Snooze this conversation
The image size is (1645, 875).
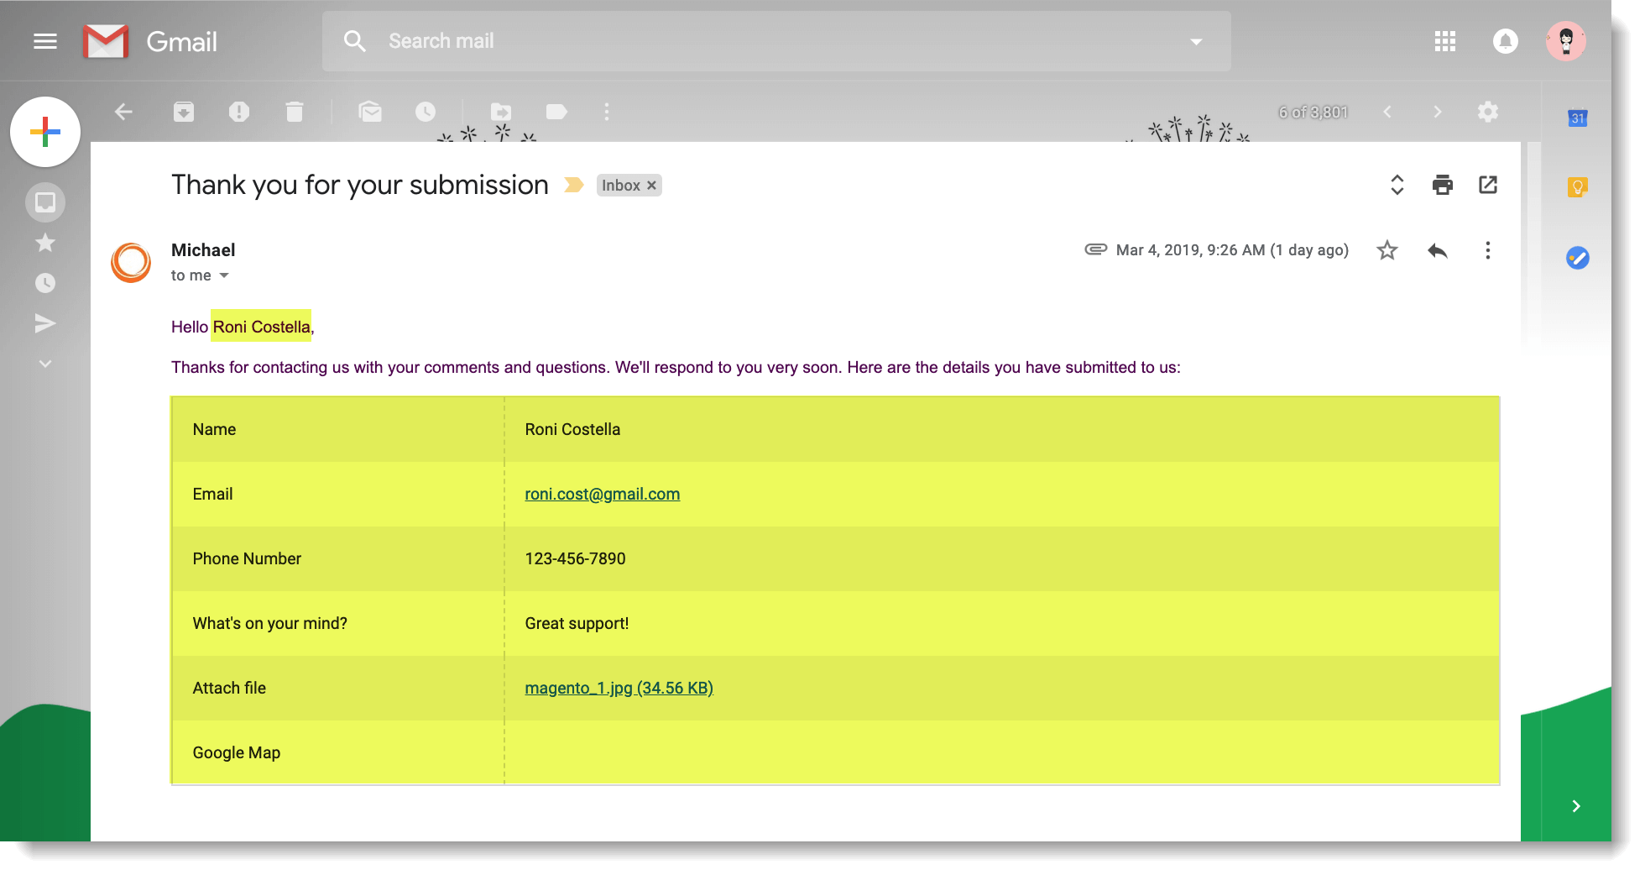point(426,112)
